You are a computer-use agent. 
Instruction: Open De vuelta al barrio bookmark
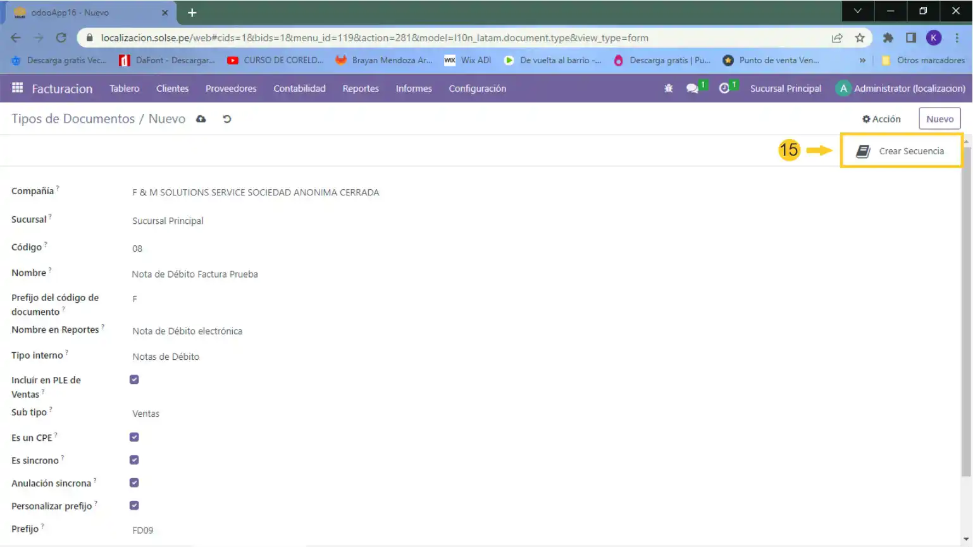553,61
